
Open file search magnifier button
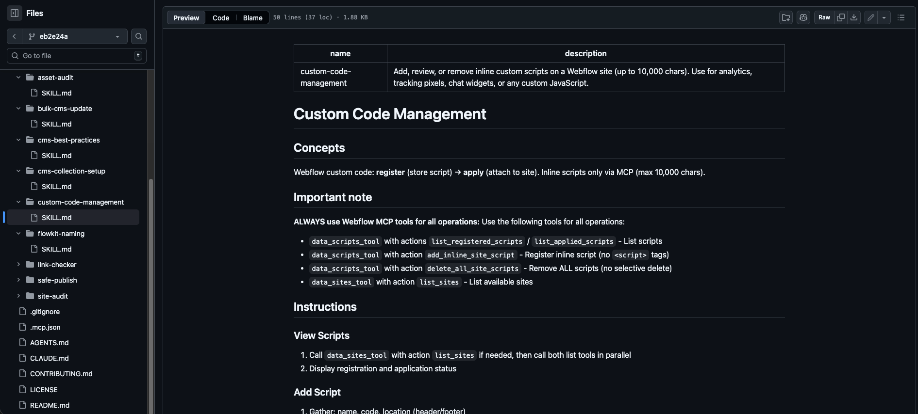tap(139, 36)
